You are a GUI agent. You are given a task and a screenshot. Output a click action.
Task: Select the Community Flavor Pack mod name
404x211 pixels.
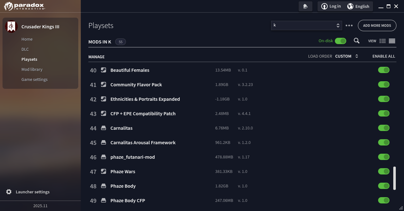(136, 84)
